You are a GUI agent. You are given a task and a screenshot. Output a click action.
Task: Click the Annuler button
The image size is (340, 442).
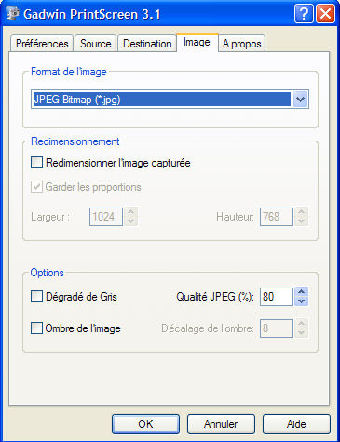221,423
